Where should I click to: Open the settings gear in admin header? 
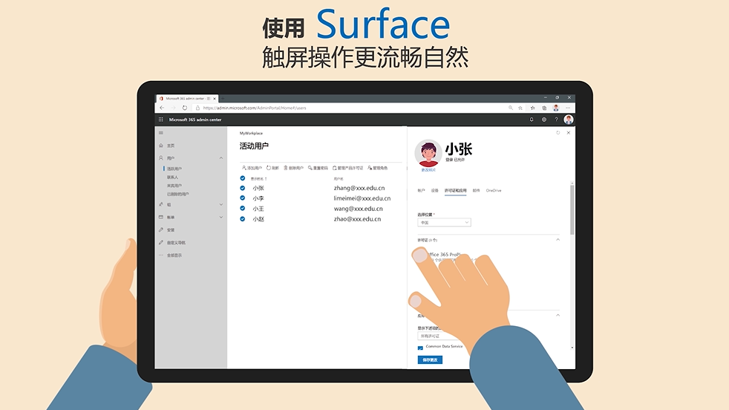(544, 120)
